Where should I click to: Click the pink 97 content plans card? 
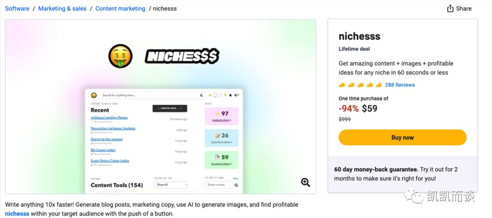coord(221,116)
